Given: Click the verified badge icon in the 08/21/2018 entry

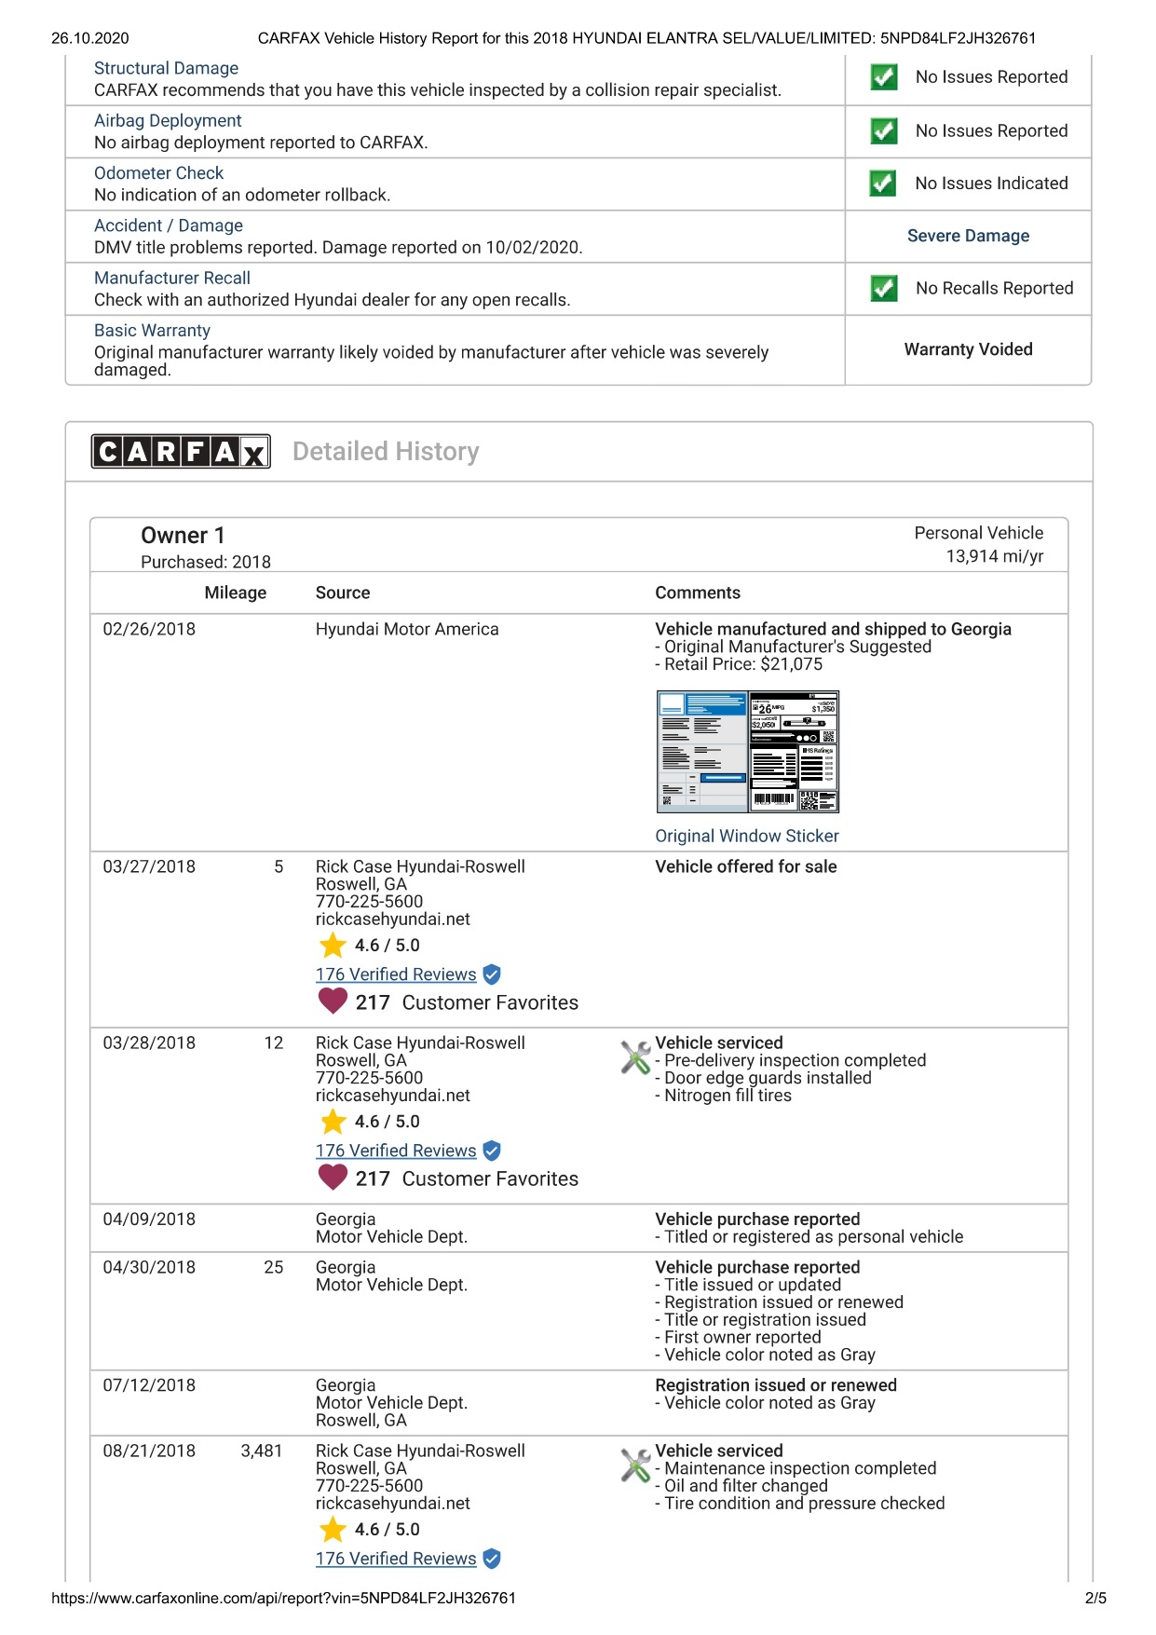Looking at the screenshot, I should pyautogui.click(x=492, y=1559).
